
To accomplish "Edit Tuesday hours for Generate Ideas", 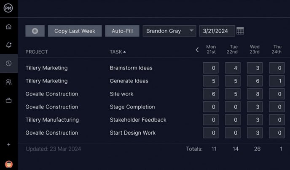I will point(233,81).
